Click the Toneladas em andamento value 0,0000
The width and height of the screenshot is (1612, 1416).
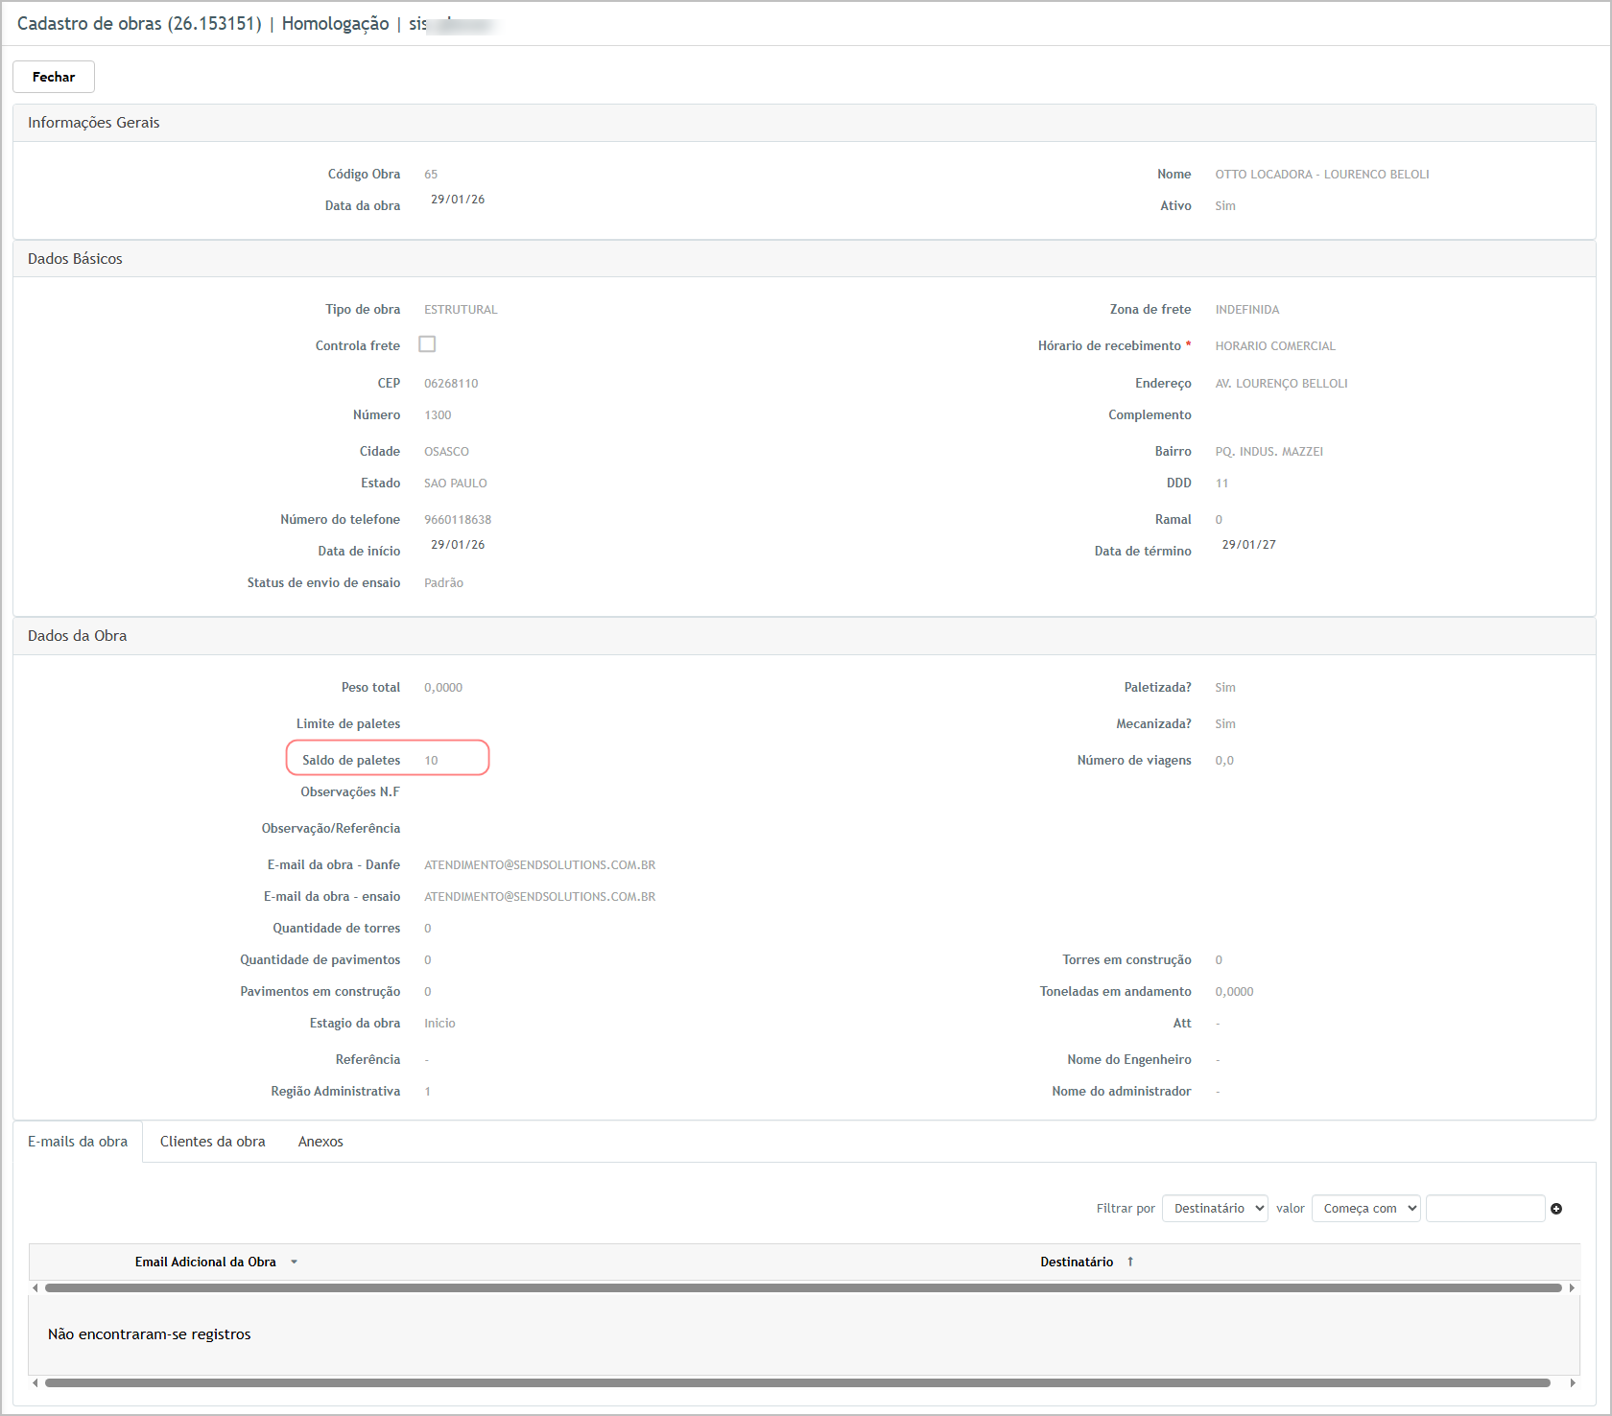(1234, 992)
